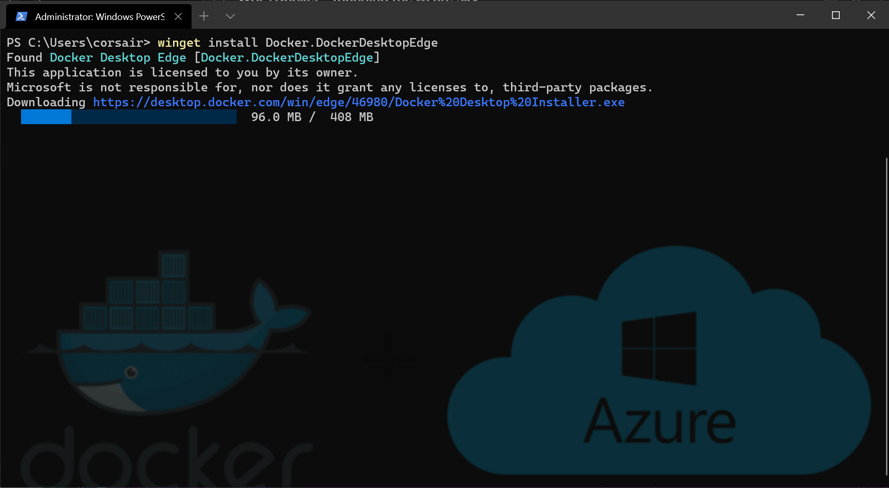Open a new terminal tab
The height and width of the screenshot is (488, 889).
click(204, 16)
